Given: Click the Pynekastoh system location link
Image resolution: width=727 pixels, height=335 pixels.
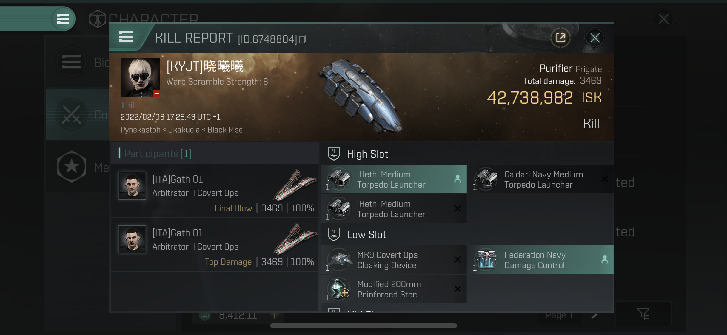Looking at the screenshot, I should 141,130.
